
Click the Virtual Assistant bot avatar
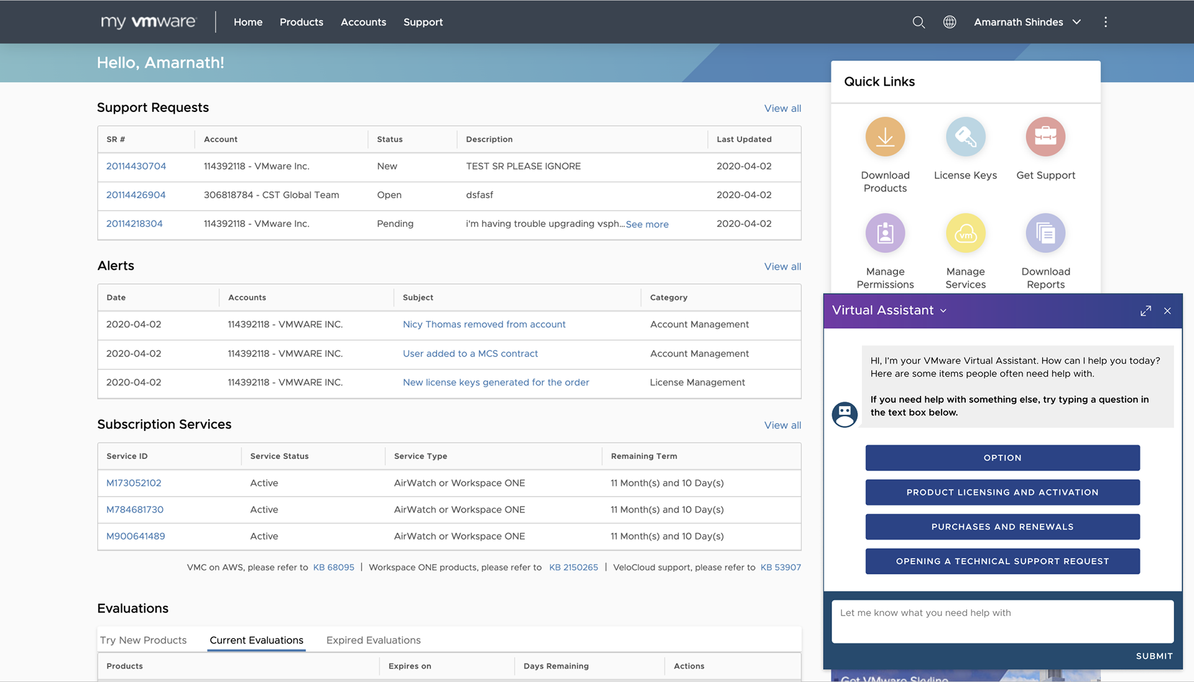pos(845,415)
